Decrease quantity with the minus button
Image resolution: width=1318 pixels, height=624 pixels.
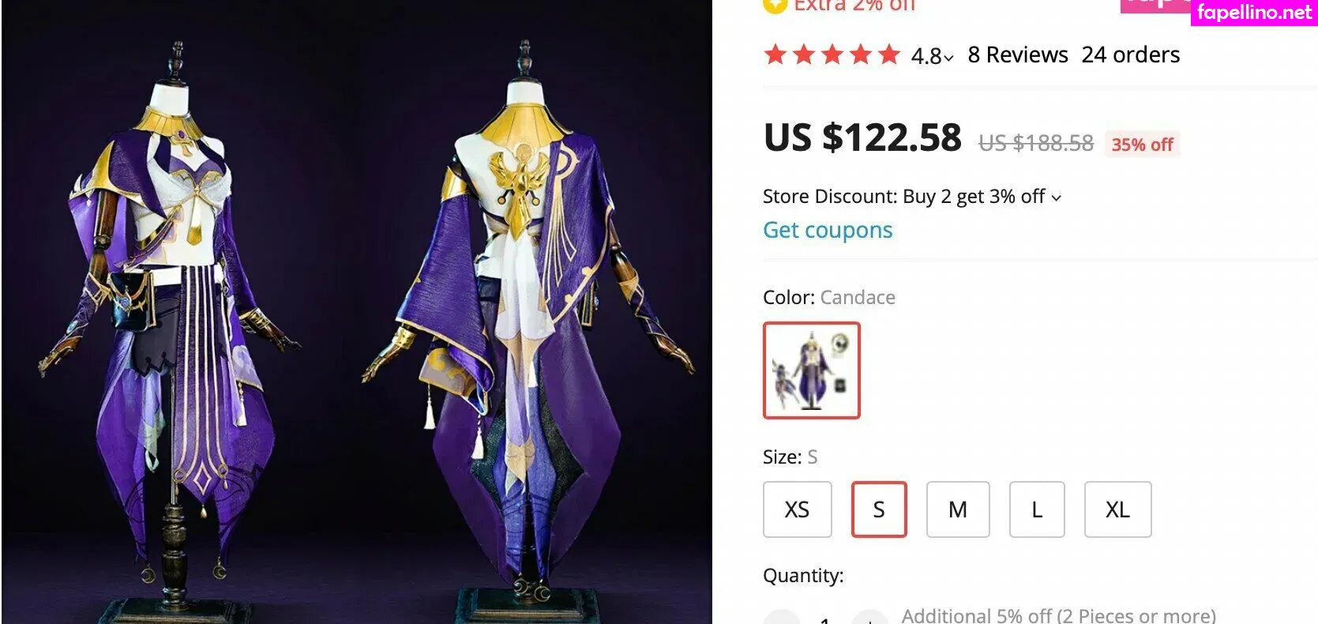[782, 618]
